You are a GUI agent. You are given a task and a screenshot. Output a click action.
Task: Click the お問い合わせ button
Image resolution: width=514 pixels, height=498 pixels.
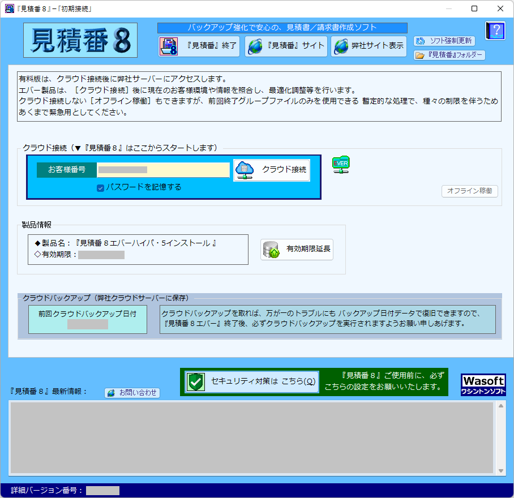[x=132, y=393]
